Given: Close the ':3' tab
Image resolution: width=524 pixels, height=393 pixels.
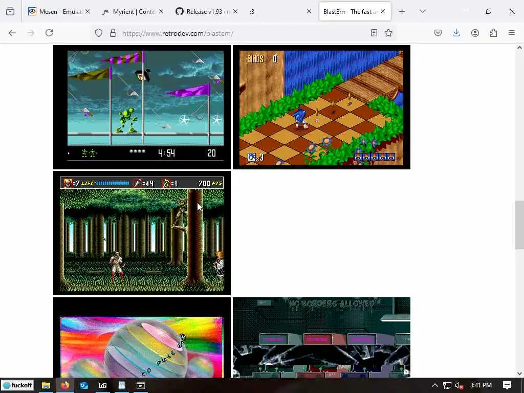Looking at the screenshot, I should coord(309,12).
